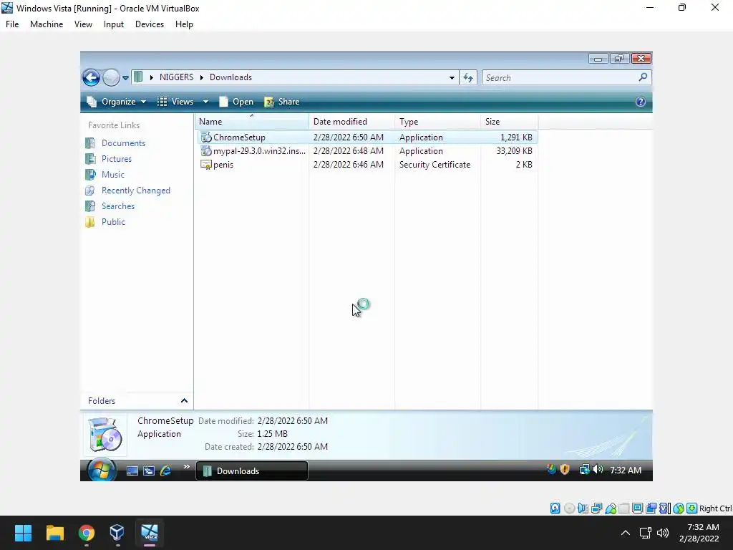Click VirtualBox optical drive indicator
This screenshot has width=733, height=550.
pos(569,508)
